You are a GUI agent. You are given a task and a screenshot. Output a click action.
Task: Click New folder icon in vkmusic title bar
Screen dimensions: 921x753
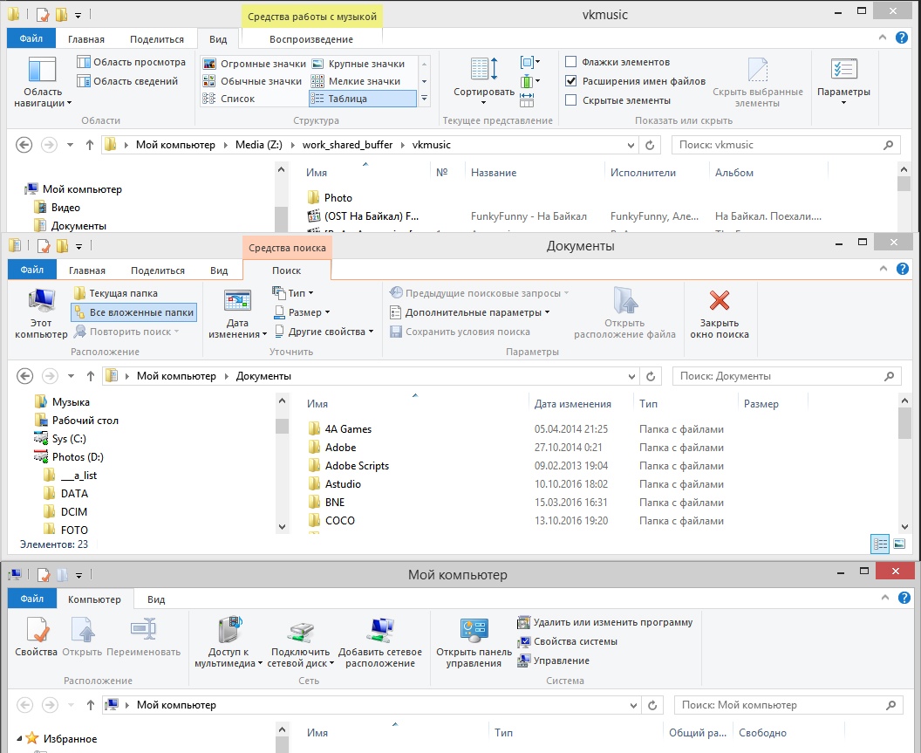coord(60,13)
